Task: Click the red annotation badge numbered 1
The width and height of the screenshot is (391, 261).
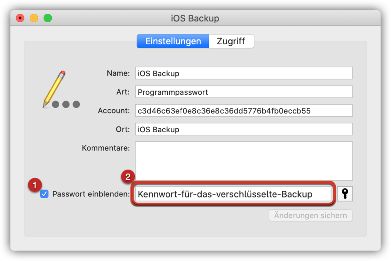Action: coord(35,185)
